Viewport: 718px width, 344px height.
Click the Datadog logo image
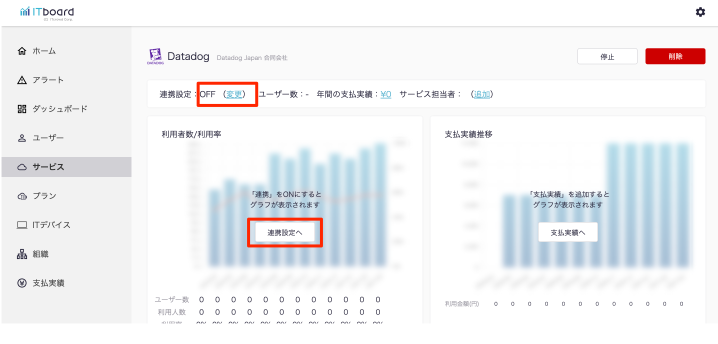[x=155, y=56]
